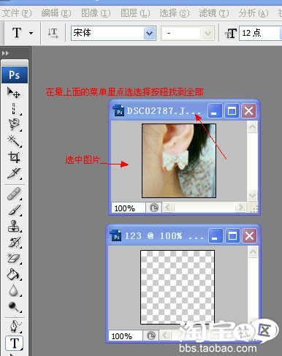Click the up arrow of DSC02787 vertical scrollbar
The image size is (282, 356).
click(252, 126)
